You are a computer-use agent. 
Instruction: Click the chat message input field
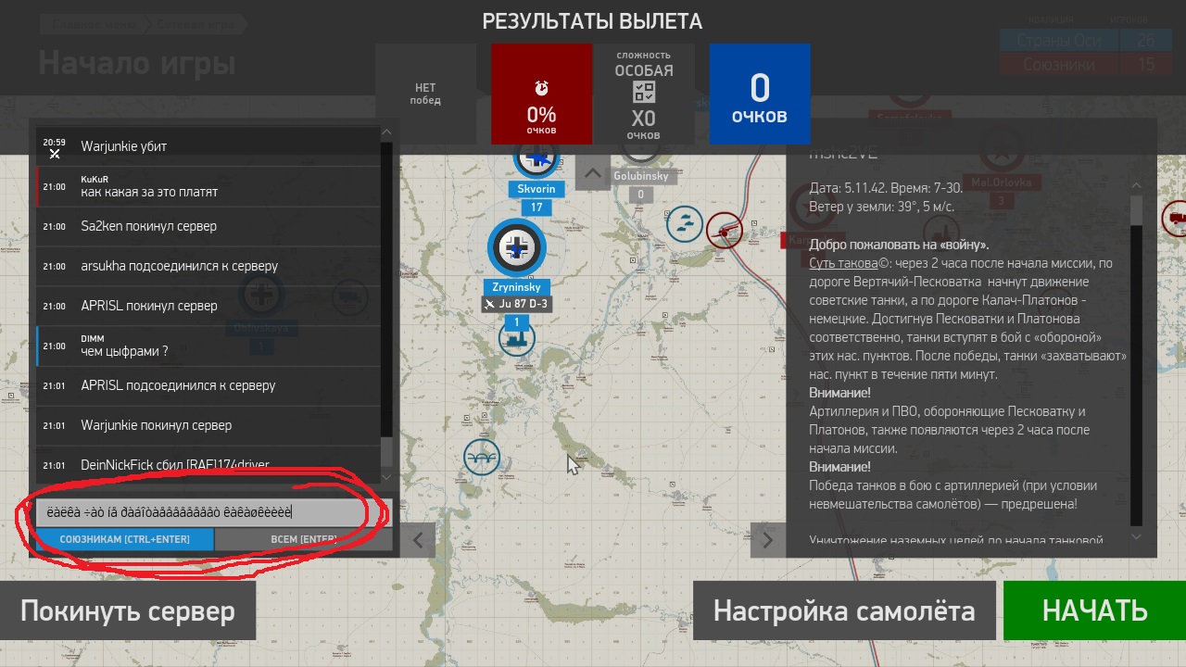click(214, 512)
